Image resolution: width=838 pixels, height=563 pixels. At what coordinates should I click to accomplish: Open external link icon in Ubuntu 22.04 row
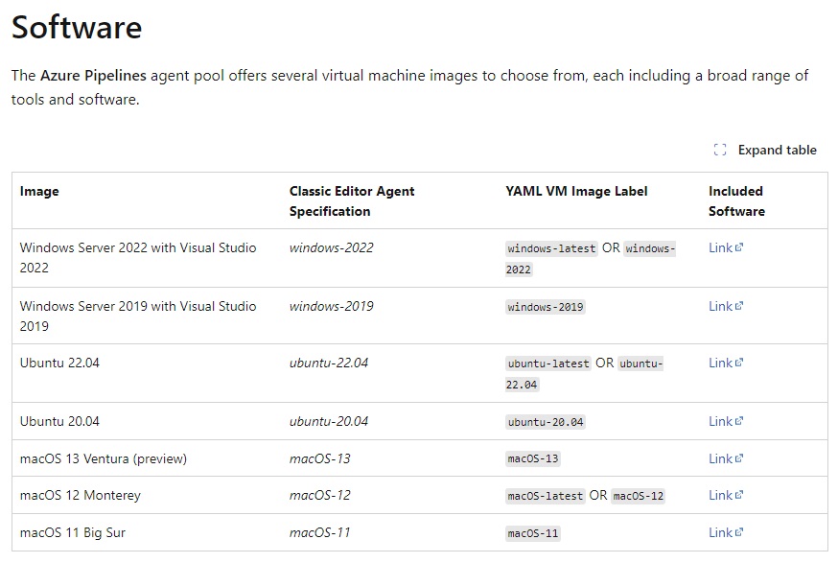point(739,363)
